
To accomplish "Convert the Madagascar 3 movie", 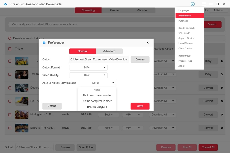I will point(208,115).
